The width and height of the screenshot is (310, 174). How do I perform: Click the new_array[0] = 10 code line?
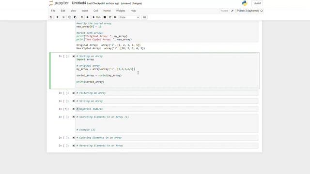pos(89,27)
